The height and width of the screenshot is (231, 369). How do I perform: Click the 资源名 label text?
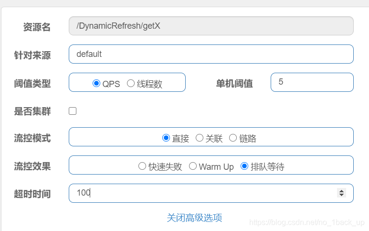click(x=37, y=27)
